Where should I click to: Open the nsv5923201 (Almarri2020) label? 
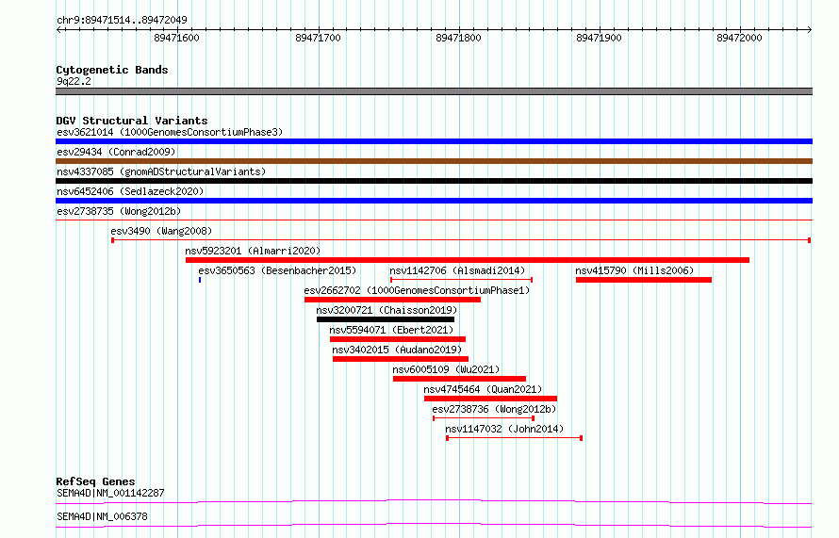tap(253, 251)
